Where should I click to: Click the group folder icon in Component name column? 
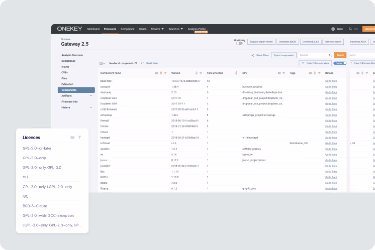pos(156,73)
